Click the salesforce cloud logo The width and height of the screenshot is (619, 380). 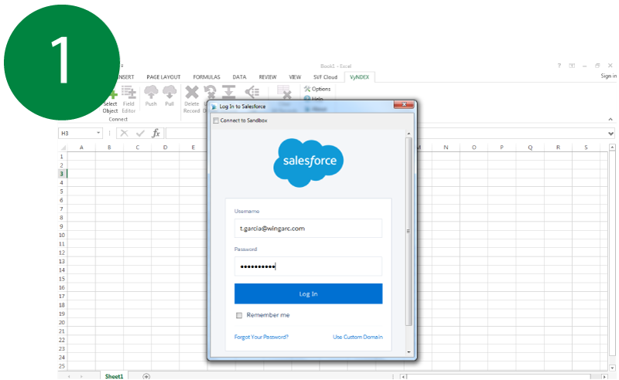point(308,161)
